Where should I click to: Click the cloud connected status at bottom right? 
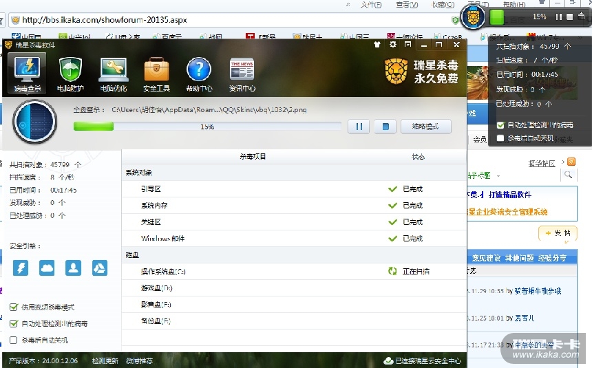[x=422, y=361]
